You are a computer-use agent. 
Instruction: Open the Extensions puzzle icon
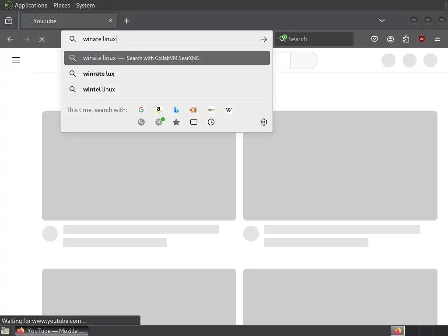(x=406, y=39)
